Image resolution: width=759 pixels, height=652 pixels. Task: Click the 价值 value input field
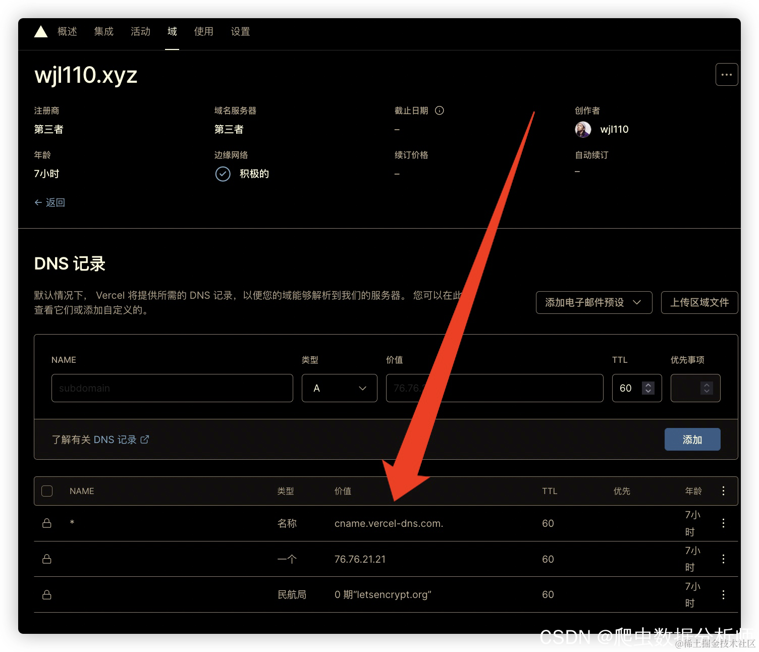(x=495, y=388)
